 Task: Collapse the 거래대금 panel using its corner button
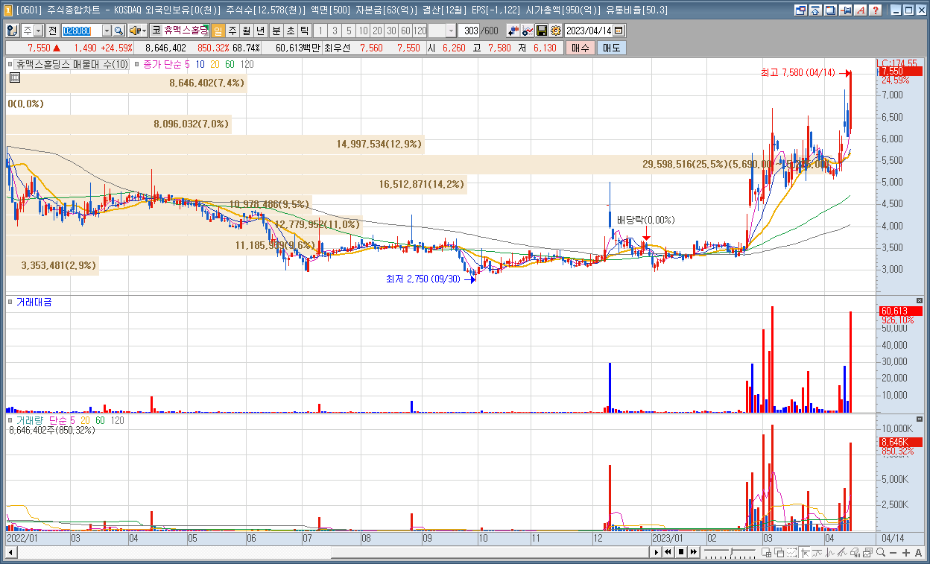tap(919, 300)
